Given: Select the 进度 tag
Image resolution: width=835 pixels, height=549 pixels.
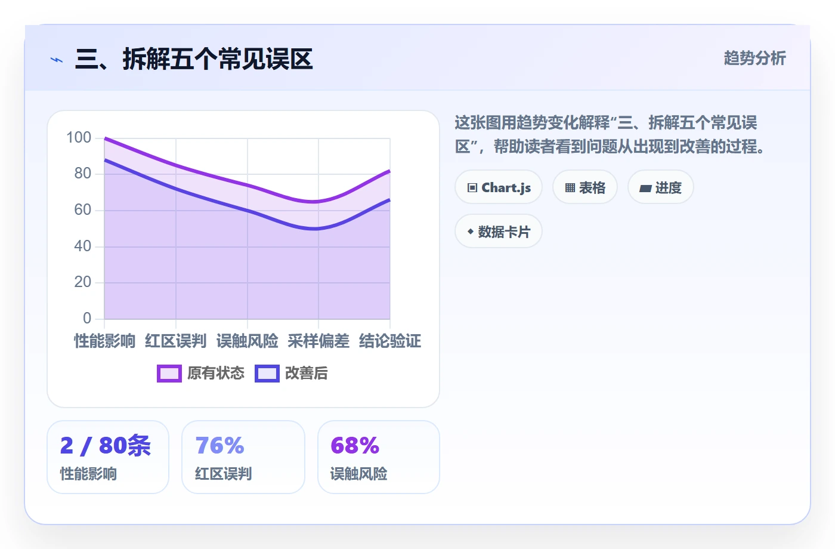Looking at the screenshot, I should click(661, 187).
